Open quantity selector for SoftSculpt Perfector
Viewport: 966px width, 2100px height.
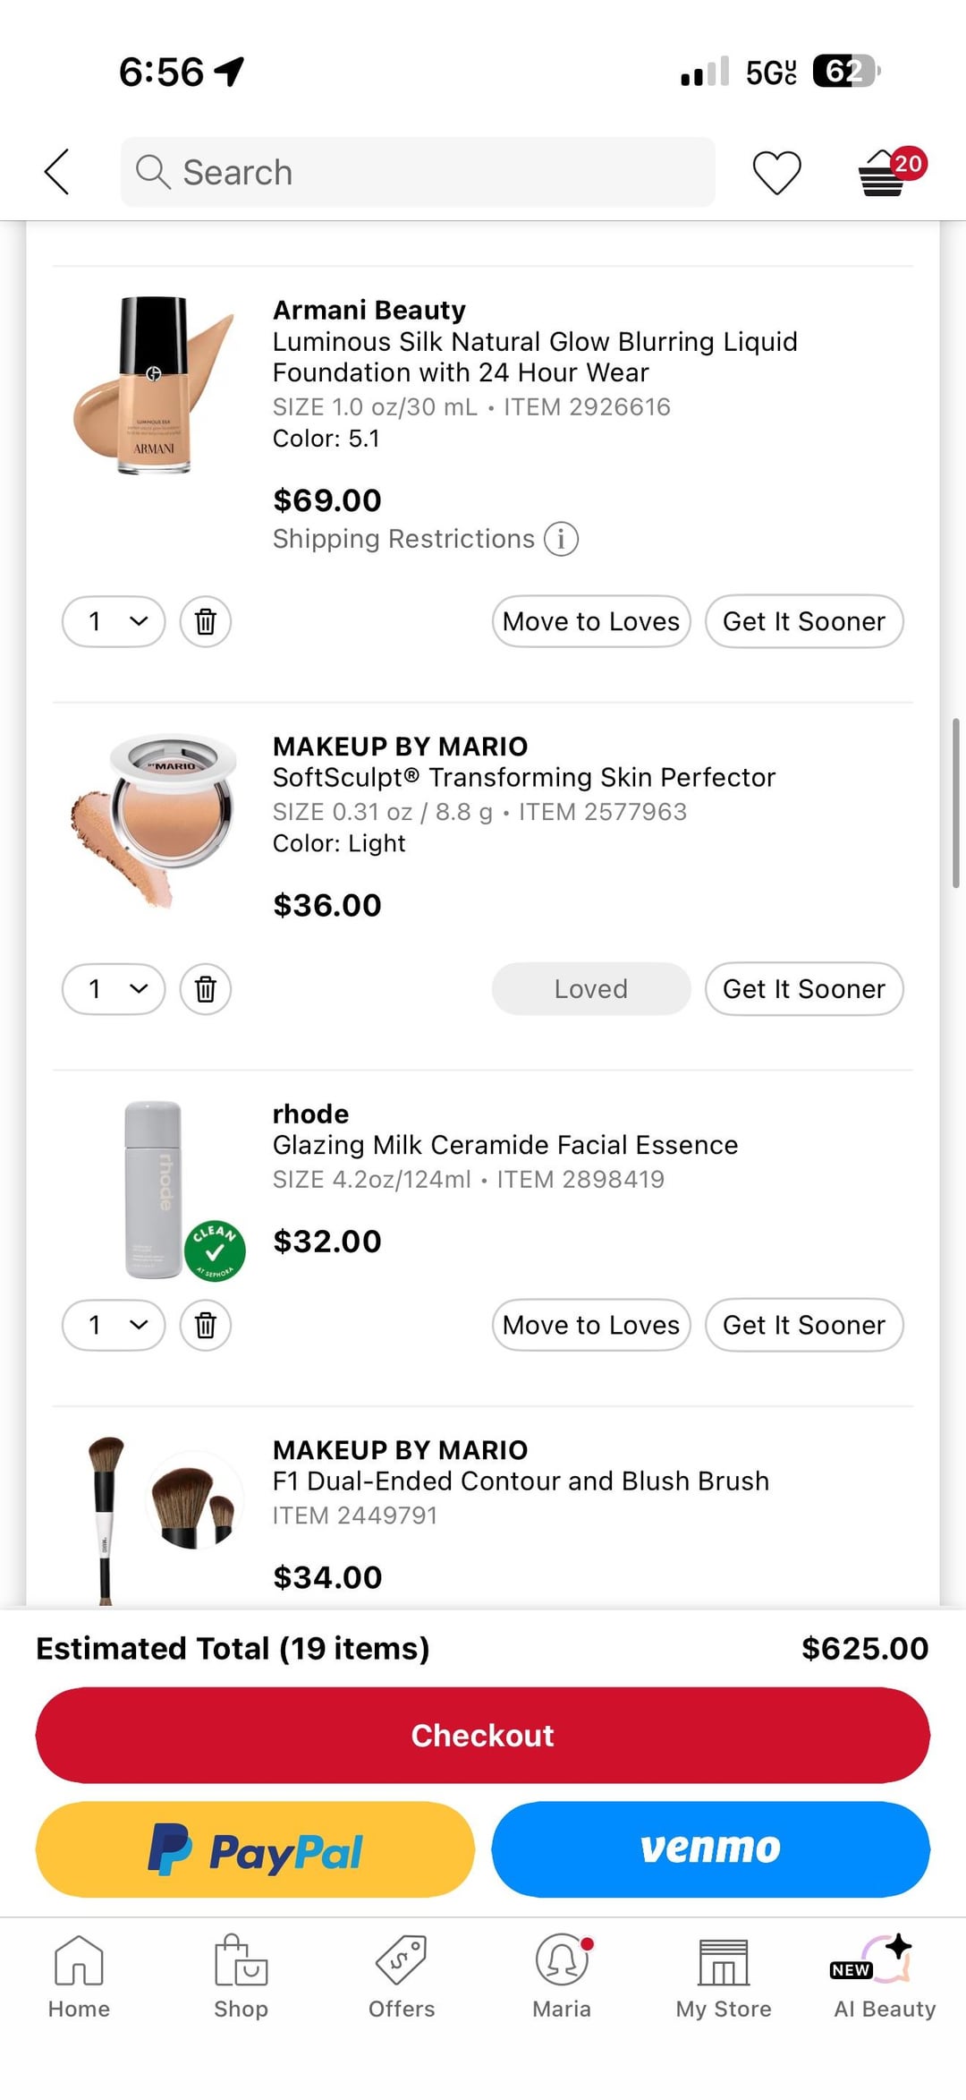pos(114,989)
